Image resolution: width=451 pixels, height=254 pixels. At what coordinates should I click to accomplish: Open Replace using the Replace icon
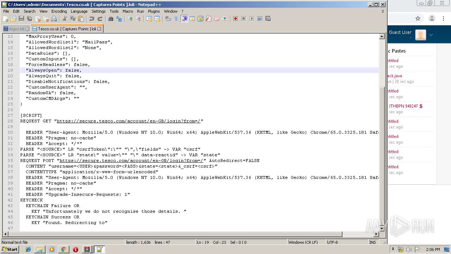(x=119, y=19)
